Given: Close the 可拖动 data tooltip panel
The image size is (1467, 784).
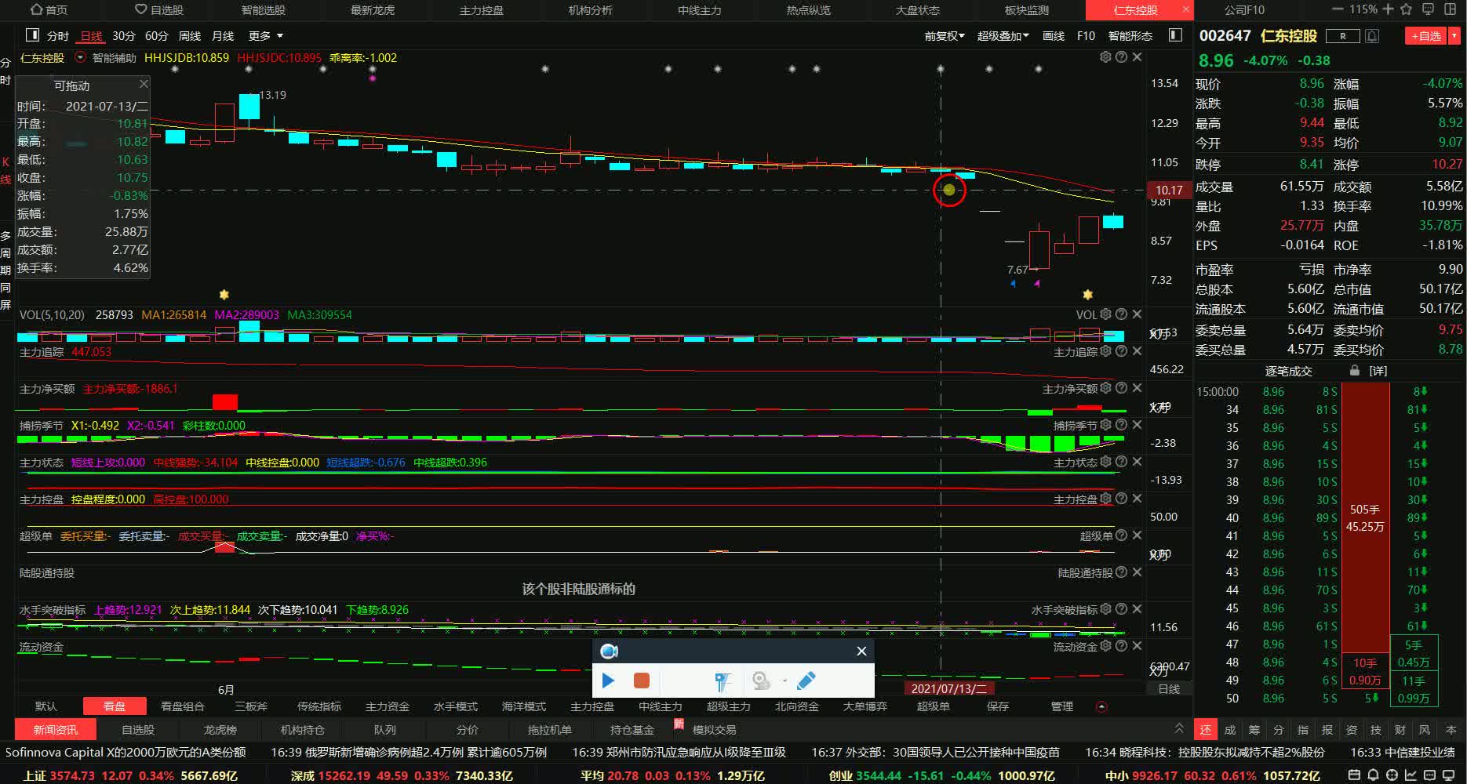Looking at the screenshot, I should [144, 84].
